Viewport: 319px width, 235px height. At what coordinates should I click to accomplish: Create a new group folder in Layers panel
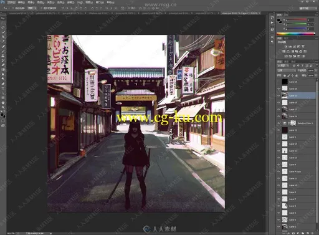point(303,233)
